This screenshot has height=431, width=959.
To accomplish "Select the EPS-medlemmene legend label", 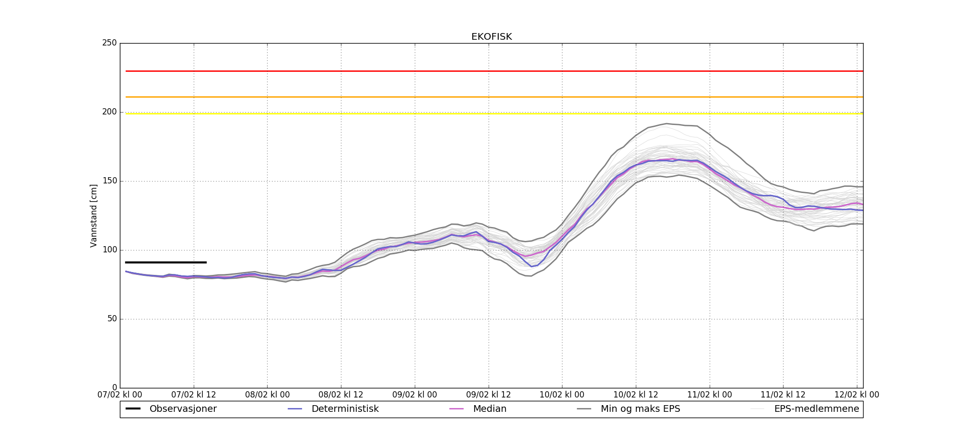I will click(x=810, y=409).
